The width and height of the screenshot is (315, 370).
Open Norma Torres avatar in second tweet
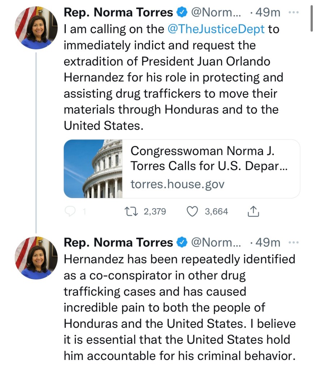36,258
